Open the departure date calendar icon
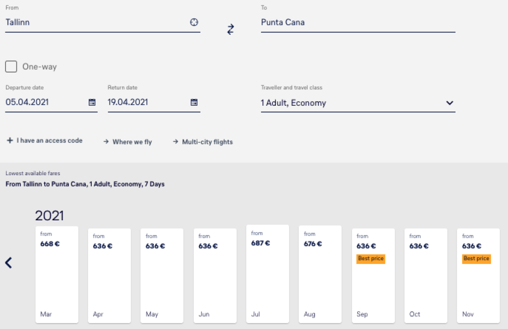The width and height of the screenshot is (508, 329). pyautogui.click(x=92, y=102)
